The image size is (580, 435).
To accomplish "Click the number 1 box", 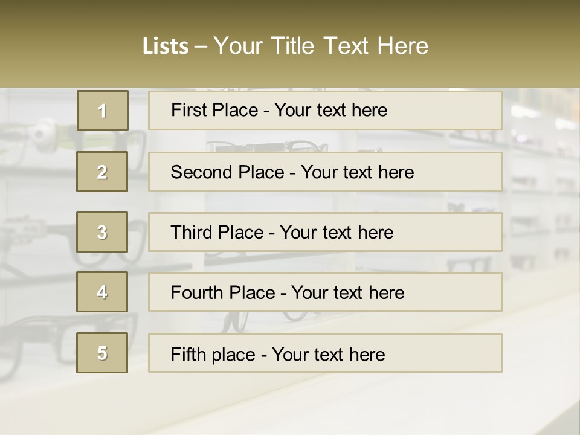I will 103,111.
